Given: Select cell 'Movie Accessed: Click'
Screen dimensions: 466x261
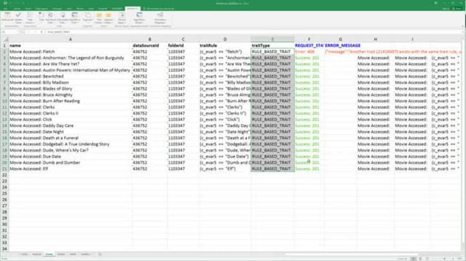Looking at the screenshot, I should pyautogui.click(x=70, y=119).
